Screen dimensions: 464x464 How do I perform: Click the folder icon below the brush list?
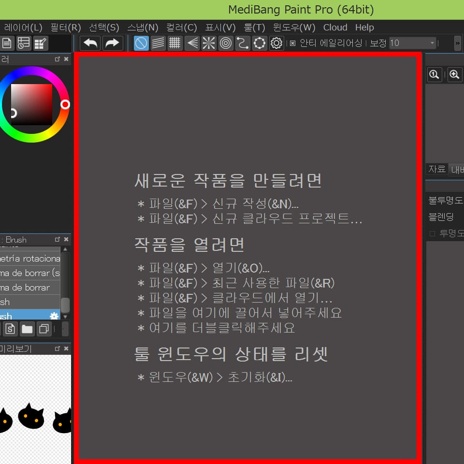pyautogui.click(x=27, y=329)
